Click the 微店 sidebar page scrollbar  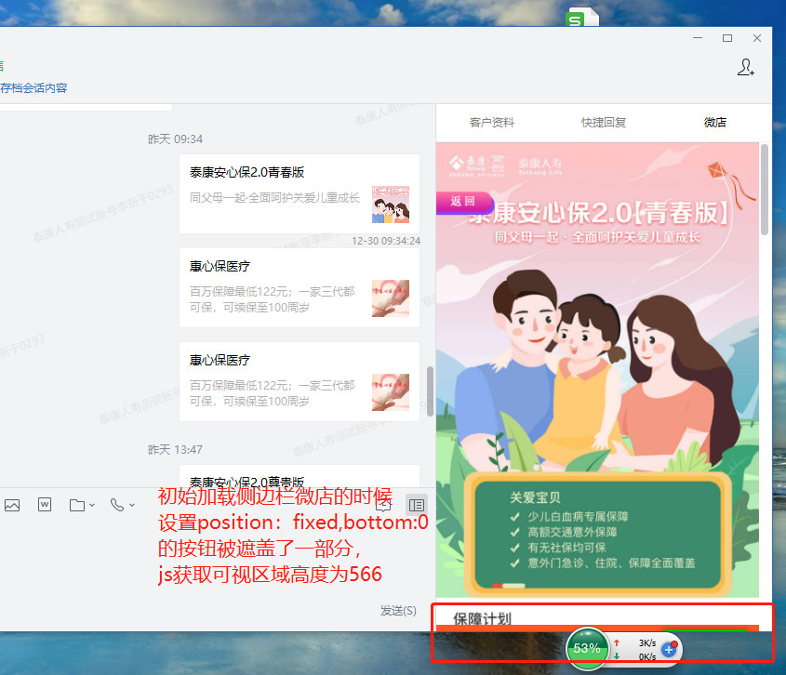(x=765, y=190)
